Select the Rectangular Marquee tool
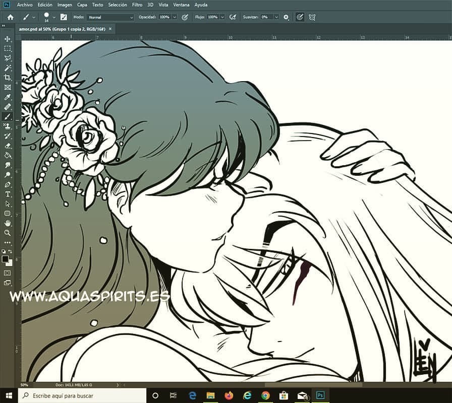The height and width of the screenshot is (403, 452). coord(8,48)
